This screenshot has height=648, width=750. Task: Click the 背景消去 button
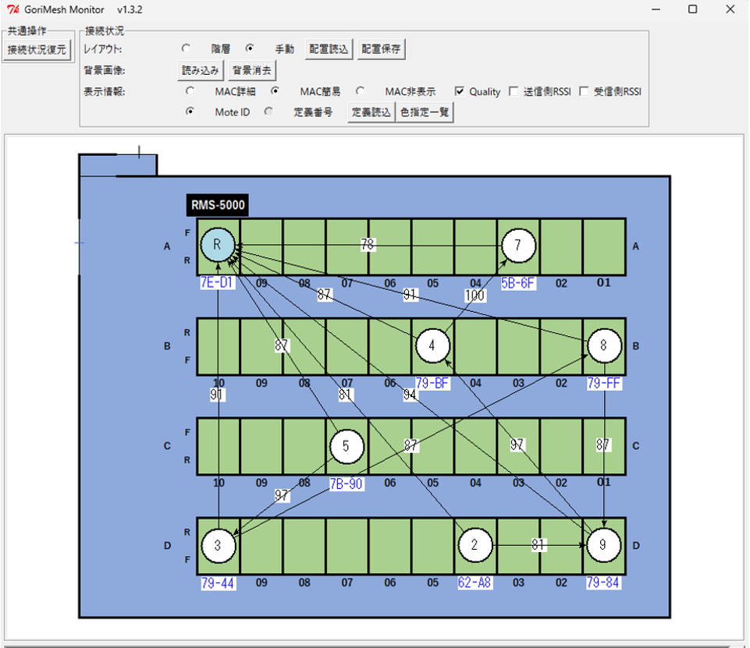pos(252,71)
